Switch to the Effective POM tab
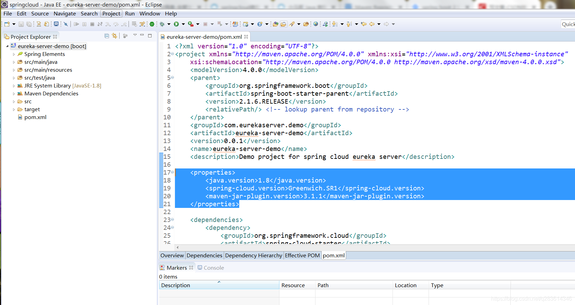The height and width of the screenshot is (305, 575). point(302,256)
